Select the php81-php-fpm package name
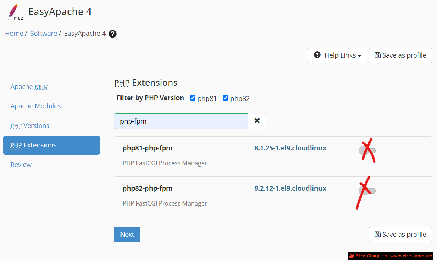The width and height of the screenshot is (437, 261). click(x=147, y=148)
